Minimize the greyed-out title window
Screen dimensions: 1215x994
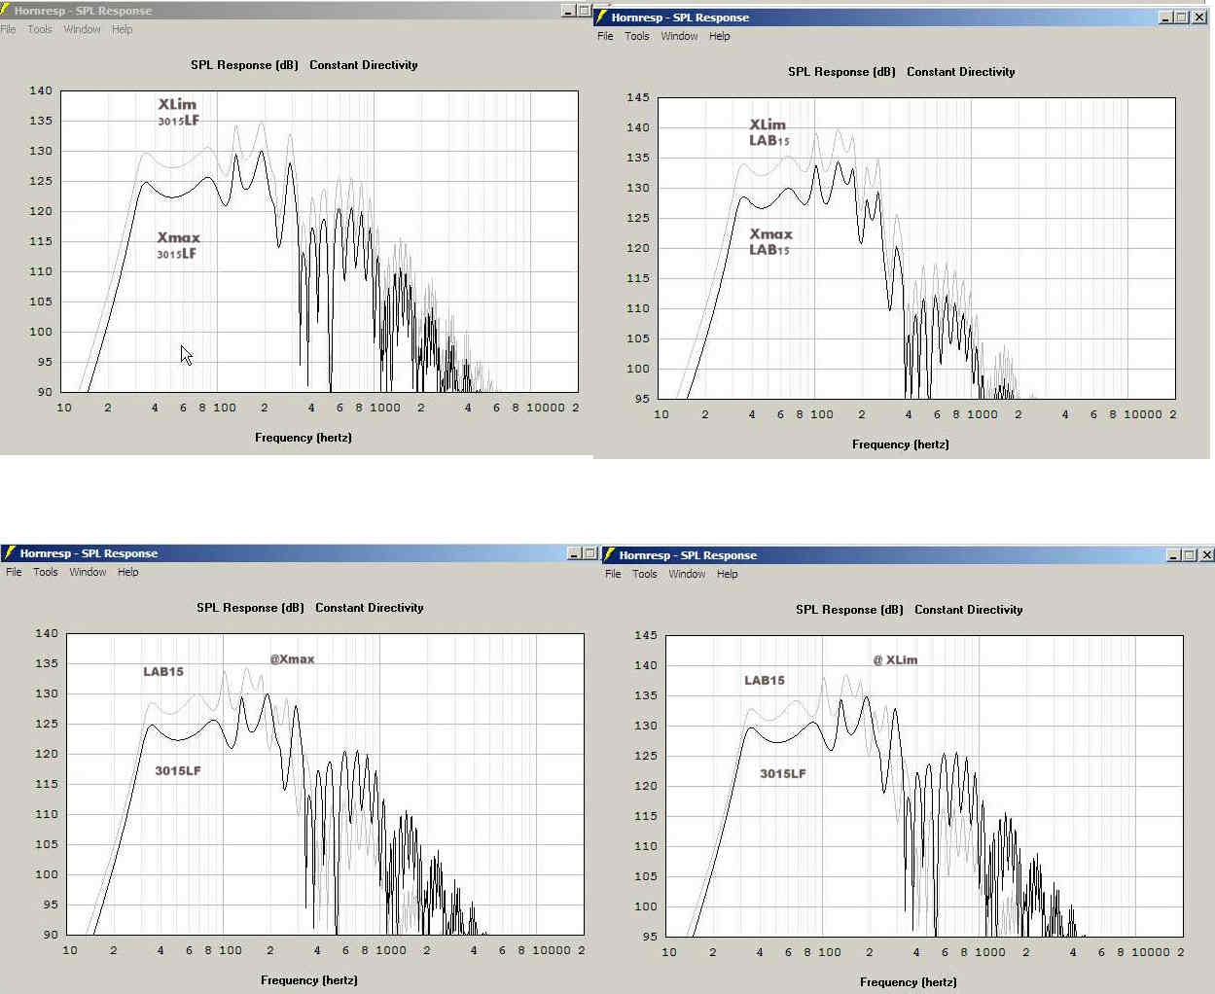569,11
